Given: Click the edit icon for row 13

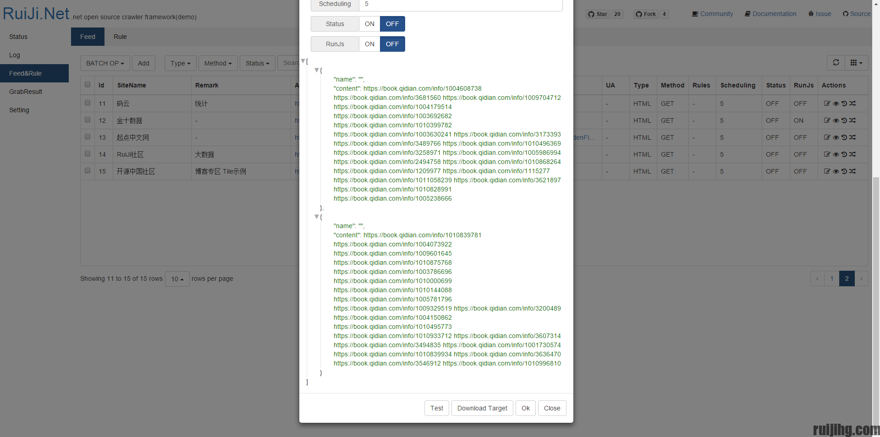Looking at the screenshot, I should click(x=827, y=137).
